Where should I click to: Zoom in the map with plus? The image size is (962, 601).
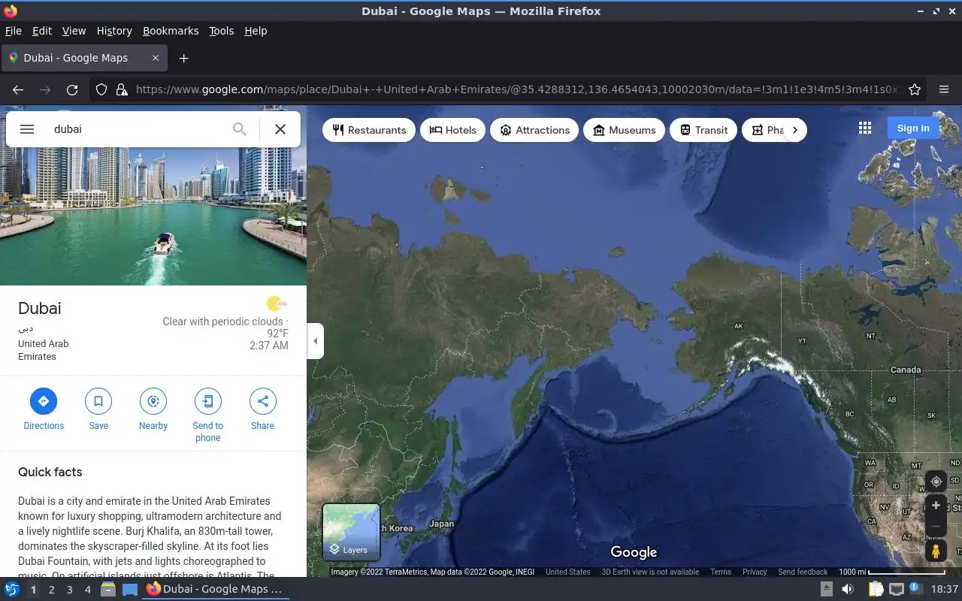[x=936, y=506]
